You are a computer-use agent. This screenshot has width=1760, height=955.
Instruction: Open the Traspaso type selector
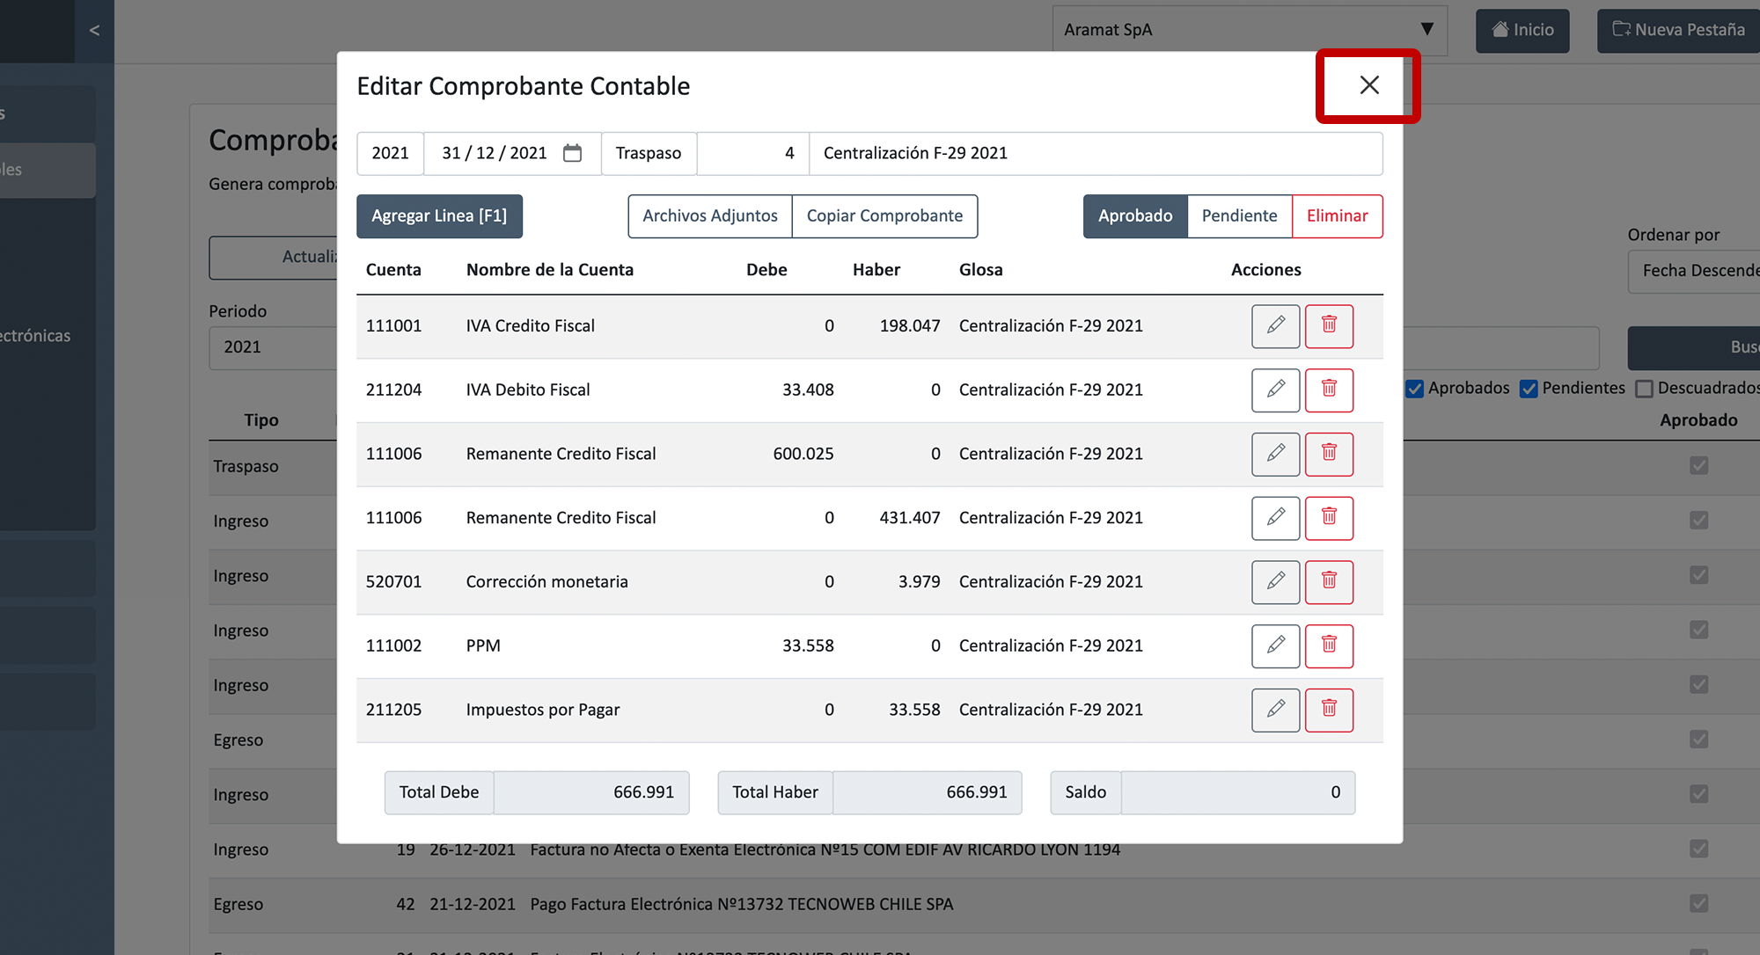click(649, 153)
